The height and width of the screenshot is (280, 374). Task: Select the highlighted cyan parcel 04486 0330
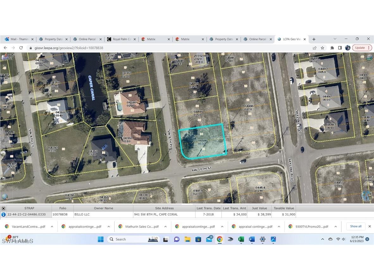coord(203,142)
